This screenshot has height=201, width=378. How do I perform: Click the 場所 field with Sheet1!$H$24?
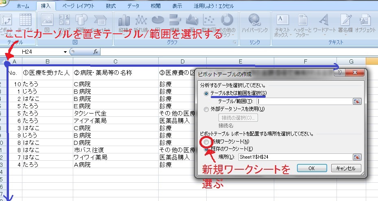pos(295,157)
